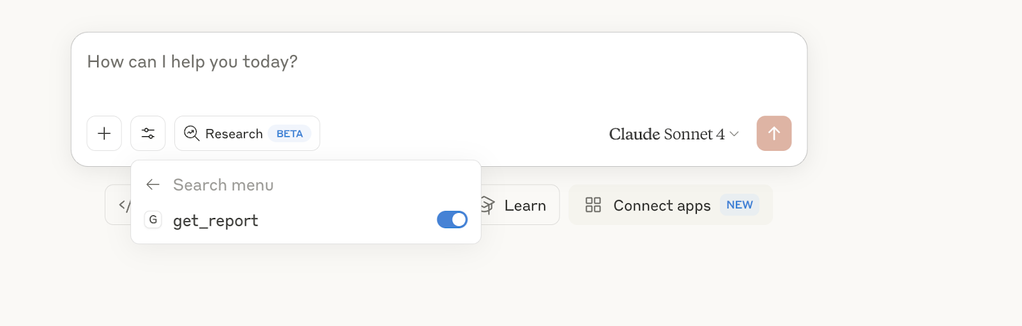Click the chevron beside Claude Sonnet 4
The image size is (1022, 326).
coord(735,134)
